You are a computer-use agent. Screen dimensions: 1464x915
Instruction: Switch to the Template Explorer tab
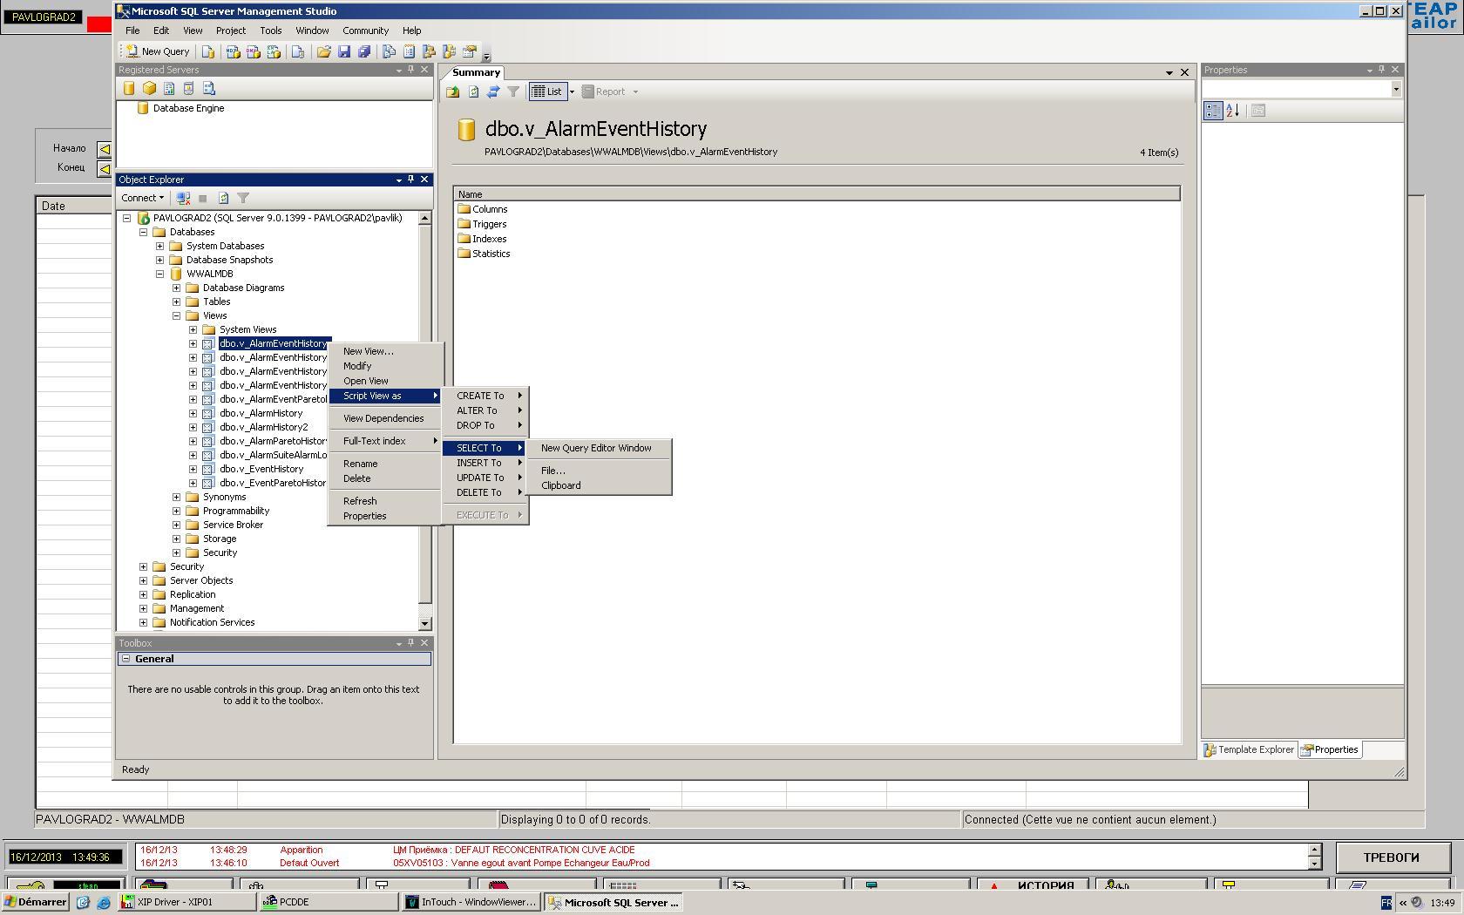pyautogui.click(x=1250, y=749)
